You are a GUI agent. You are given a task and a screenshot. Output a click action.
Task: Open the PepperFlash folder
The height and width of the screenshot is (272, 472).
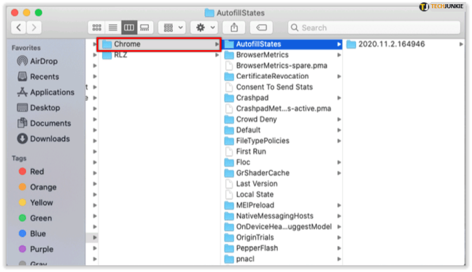(283, 248)
